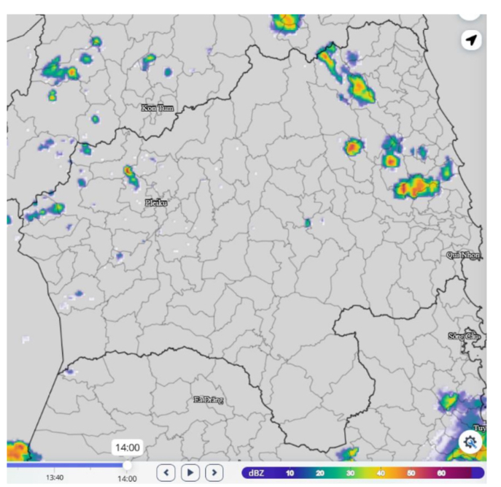Play the radar animation
This screenshot has height=487, width=501.
pyautogui.click(x=190, y=472)
